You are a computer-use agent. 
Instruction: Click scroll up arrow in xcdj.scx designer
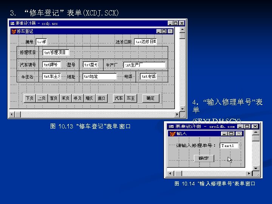(182, 29)
